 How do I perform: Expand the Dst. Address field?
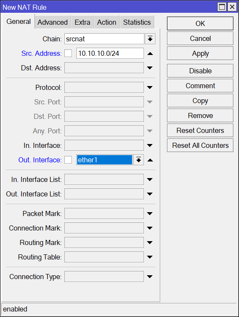(x=150, y=68)
